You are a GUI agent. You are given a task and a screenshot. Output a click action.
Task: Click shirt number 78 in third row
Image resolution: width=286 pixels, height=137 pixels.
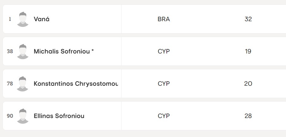(x=10, y=84)
